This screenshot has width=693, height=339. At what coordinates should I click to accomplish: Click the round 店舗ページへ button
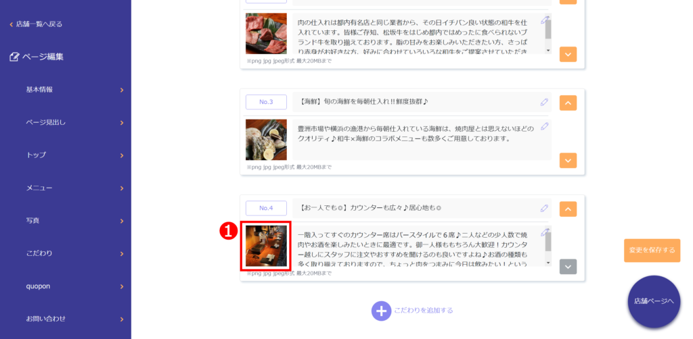(x=654, y=302)
